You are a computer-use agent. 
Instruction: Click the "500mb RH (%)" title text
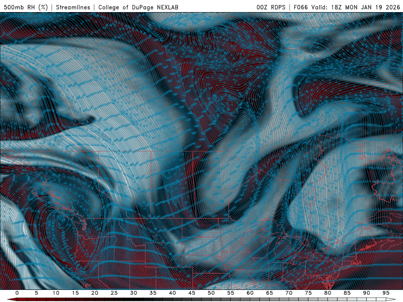(26, 7)
